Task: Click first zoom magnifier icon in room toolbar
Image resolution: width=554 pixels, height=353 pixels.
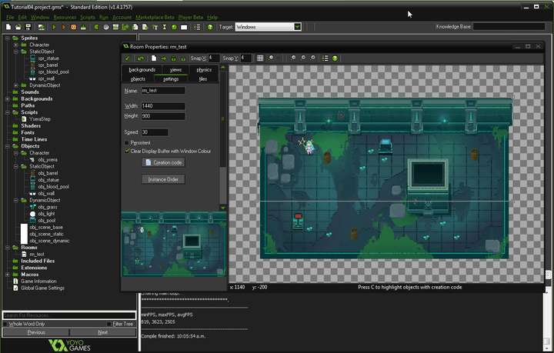Action: coord(293,58)
